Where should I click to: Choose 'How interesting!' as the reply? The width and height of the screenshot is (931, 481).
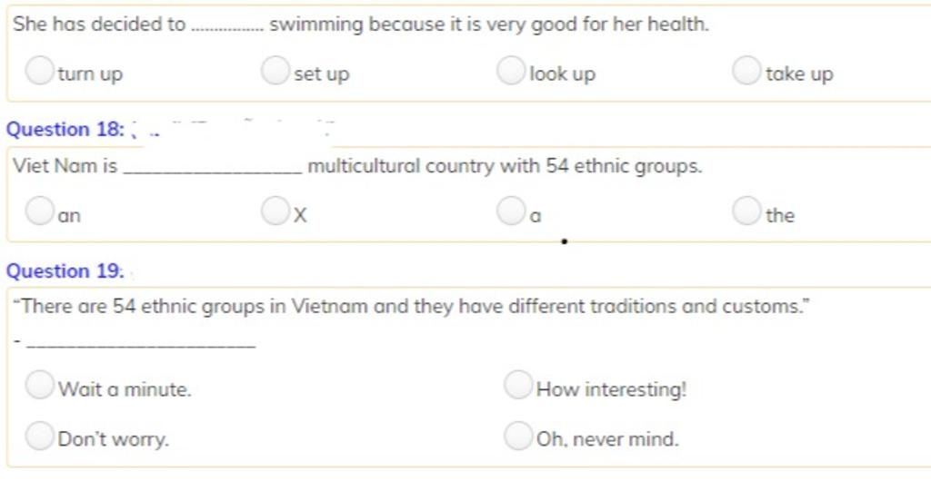(x=517, y=385)
